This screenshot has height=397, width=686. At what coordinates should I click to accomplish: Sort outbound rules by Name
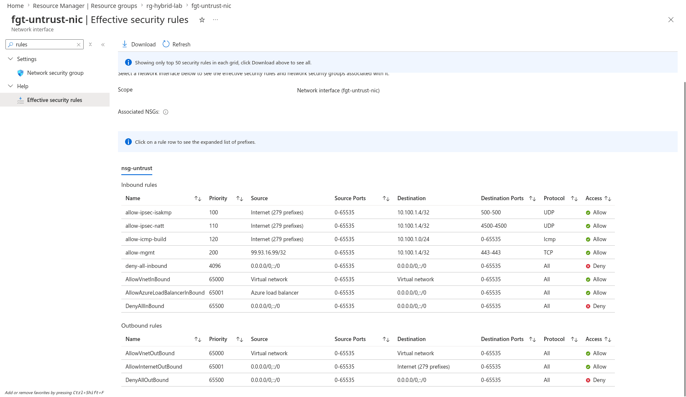198,339
